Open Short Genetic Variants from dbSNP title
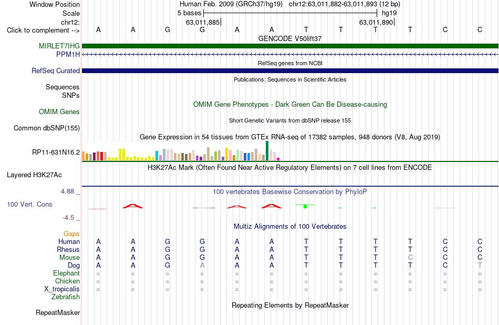The image size is (499, 325). coord(290,120)
